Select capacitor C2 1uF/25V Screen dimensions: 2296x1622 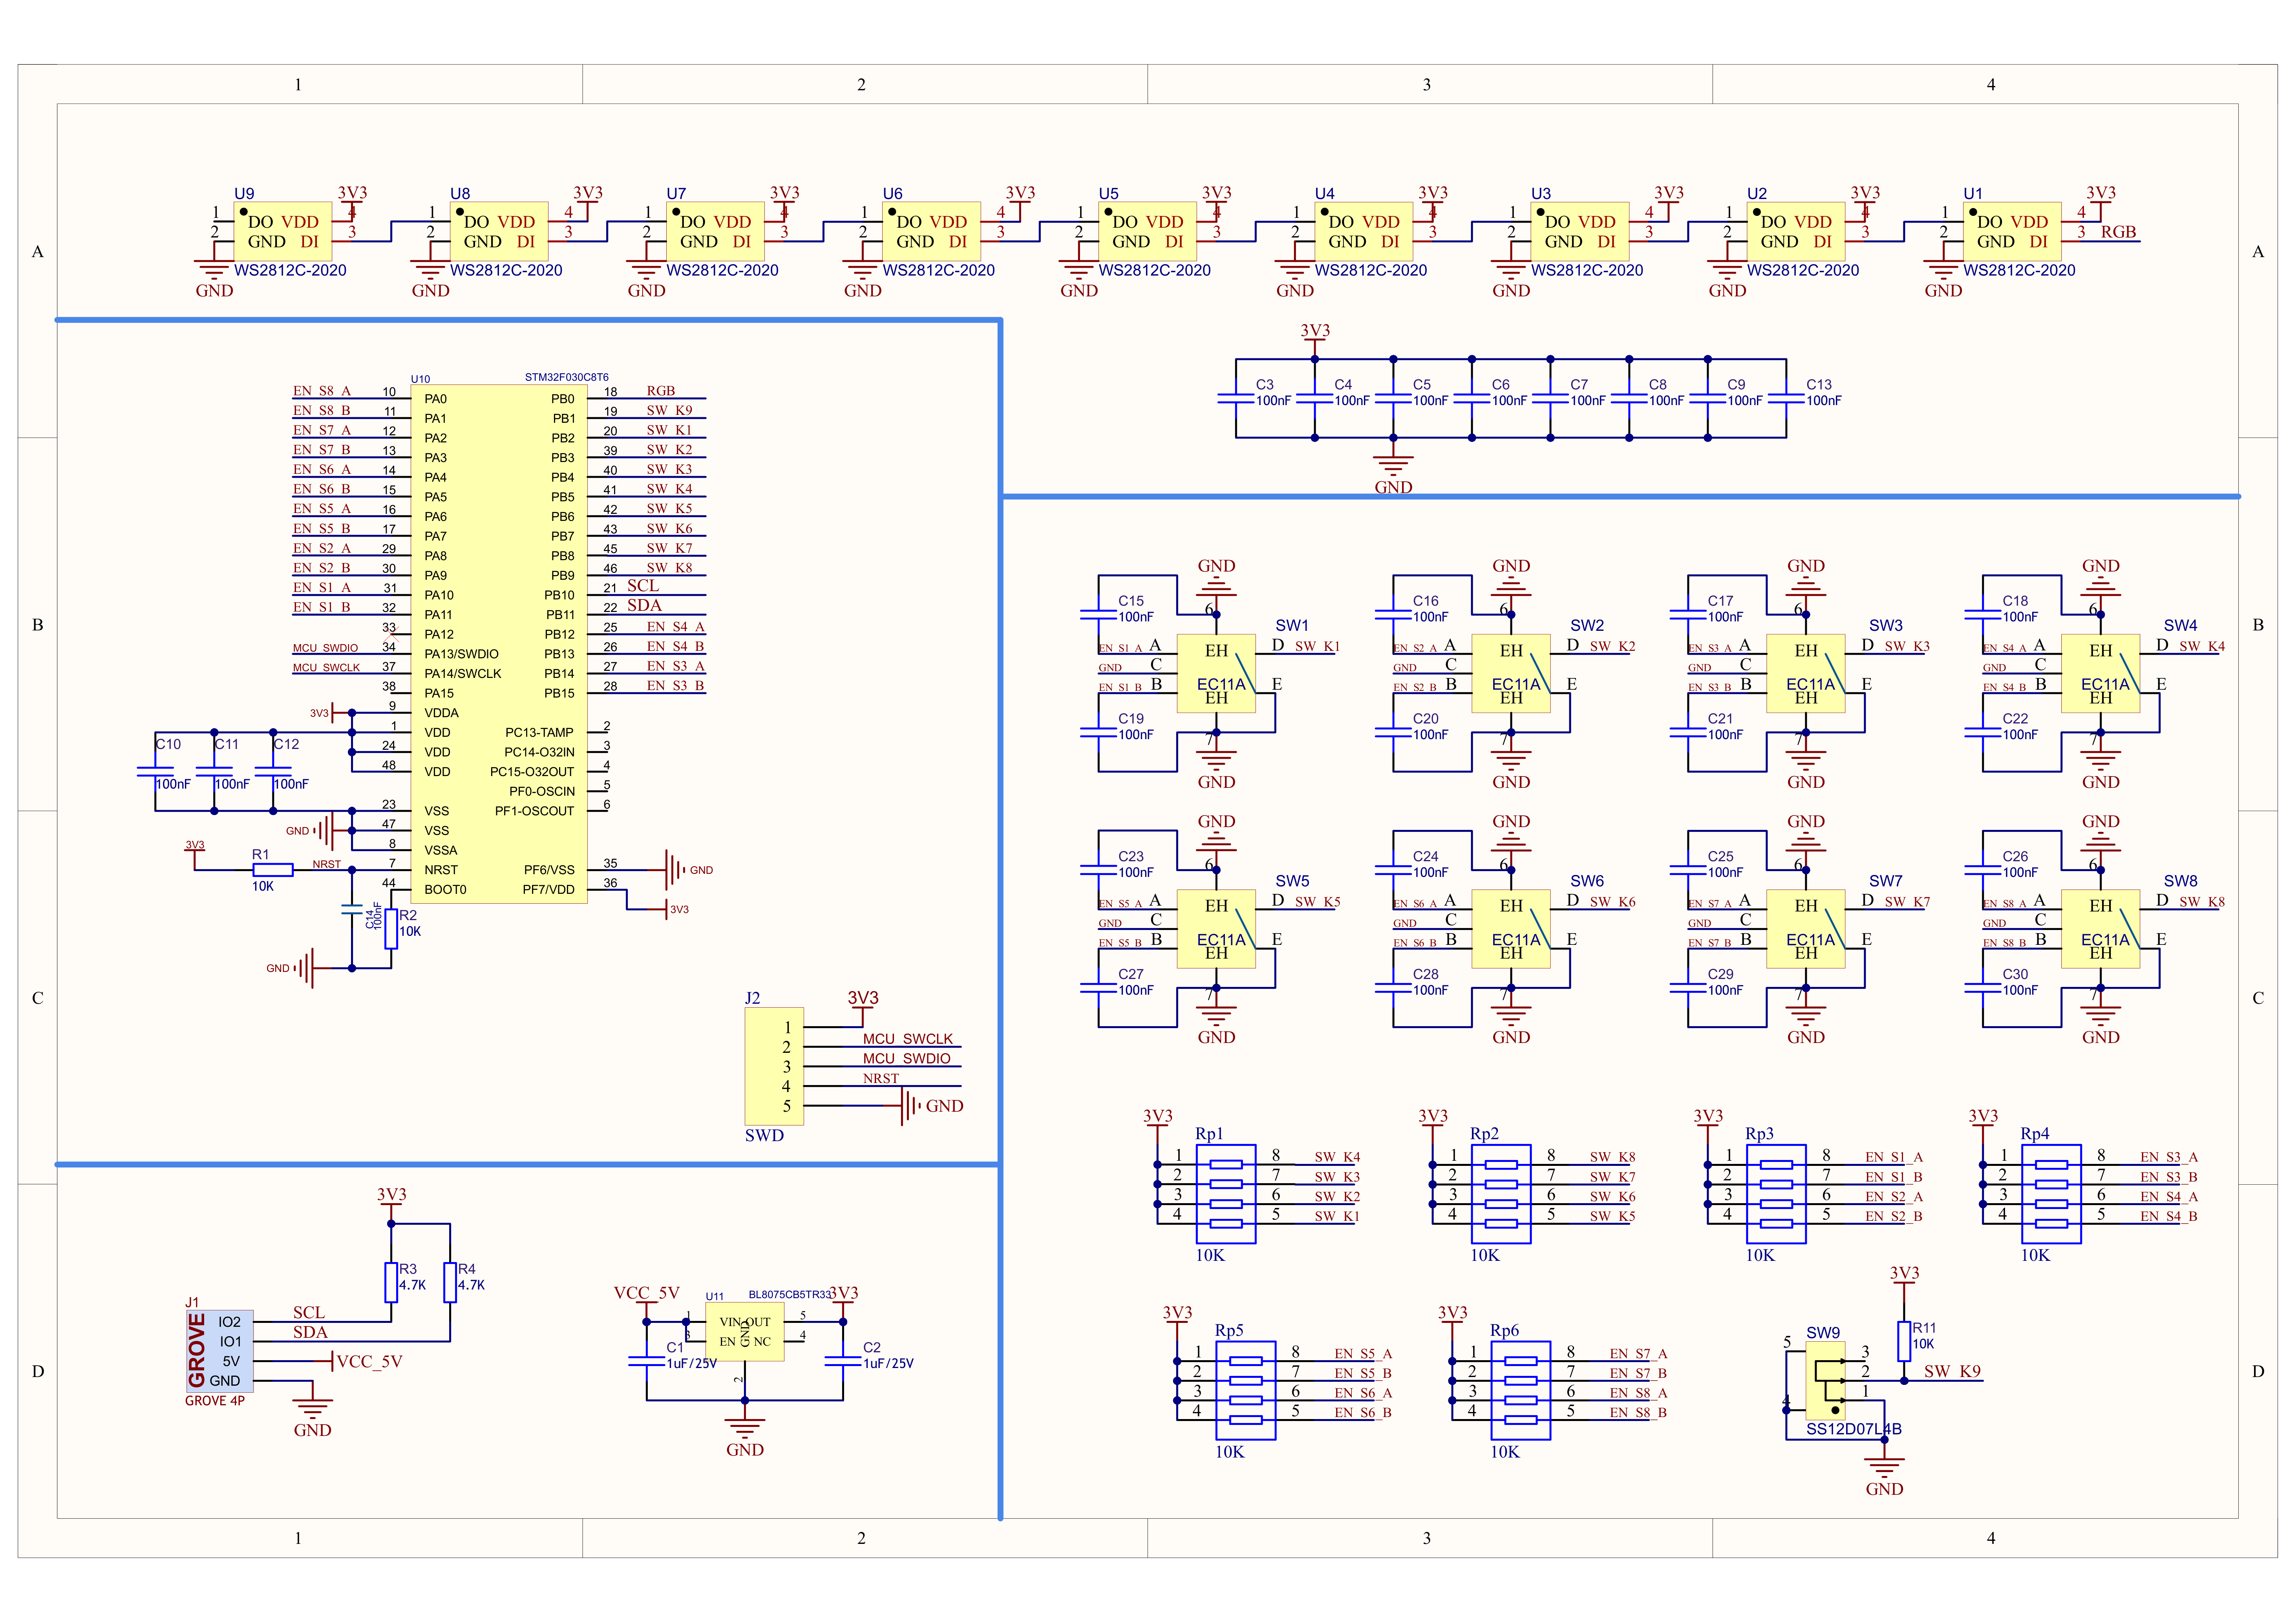pos(843,1360)
